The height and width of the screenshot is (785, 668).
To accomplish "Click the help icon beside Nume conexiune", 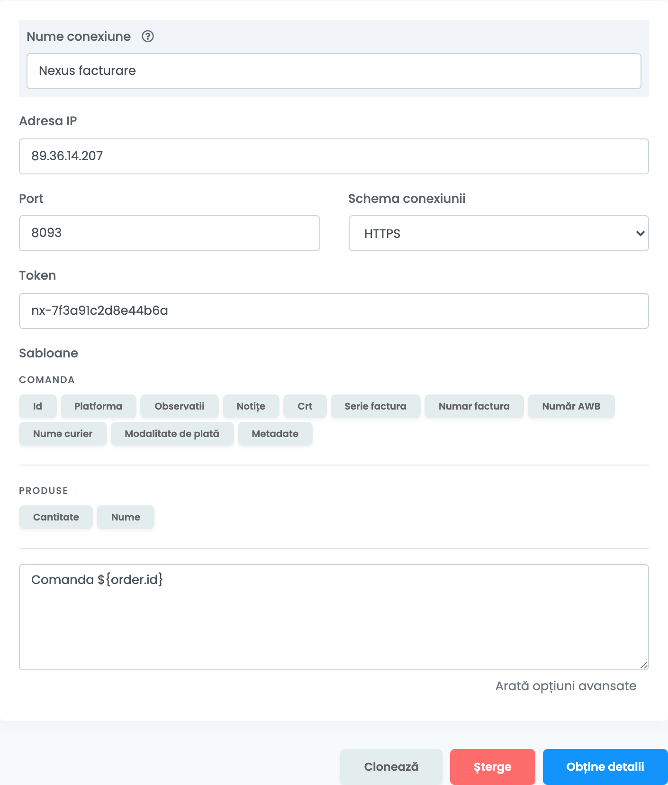I will coord(148,37).
